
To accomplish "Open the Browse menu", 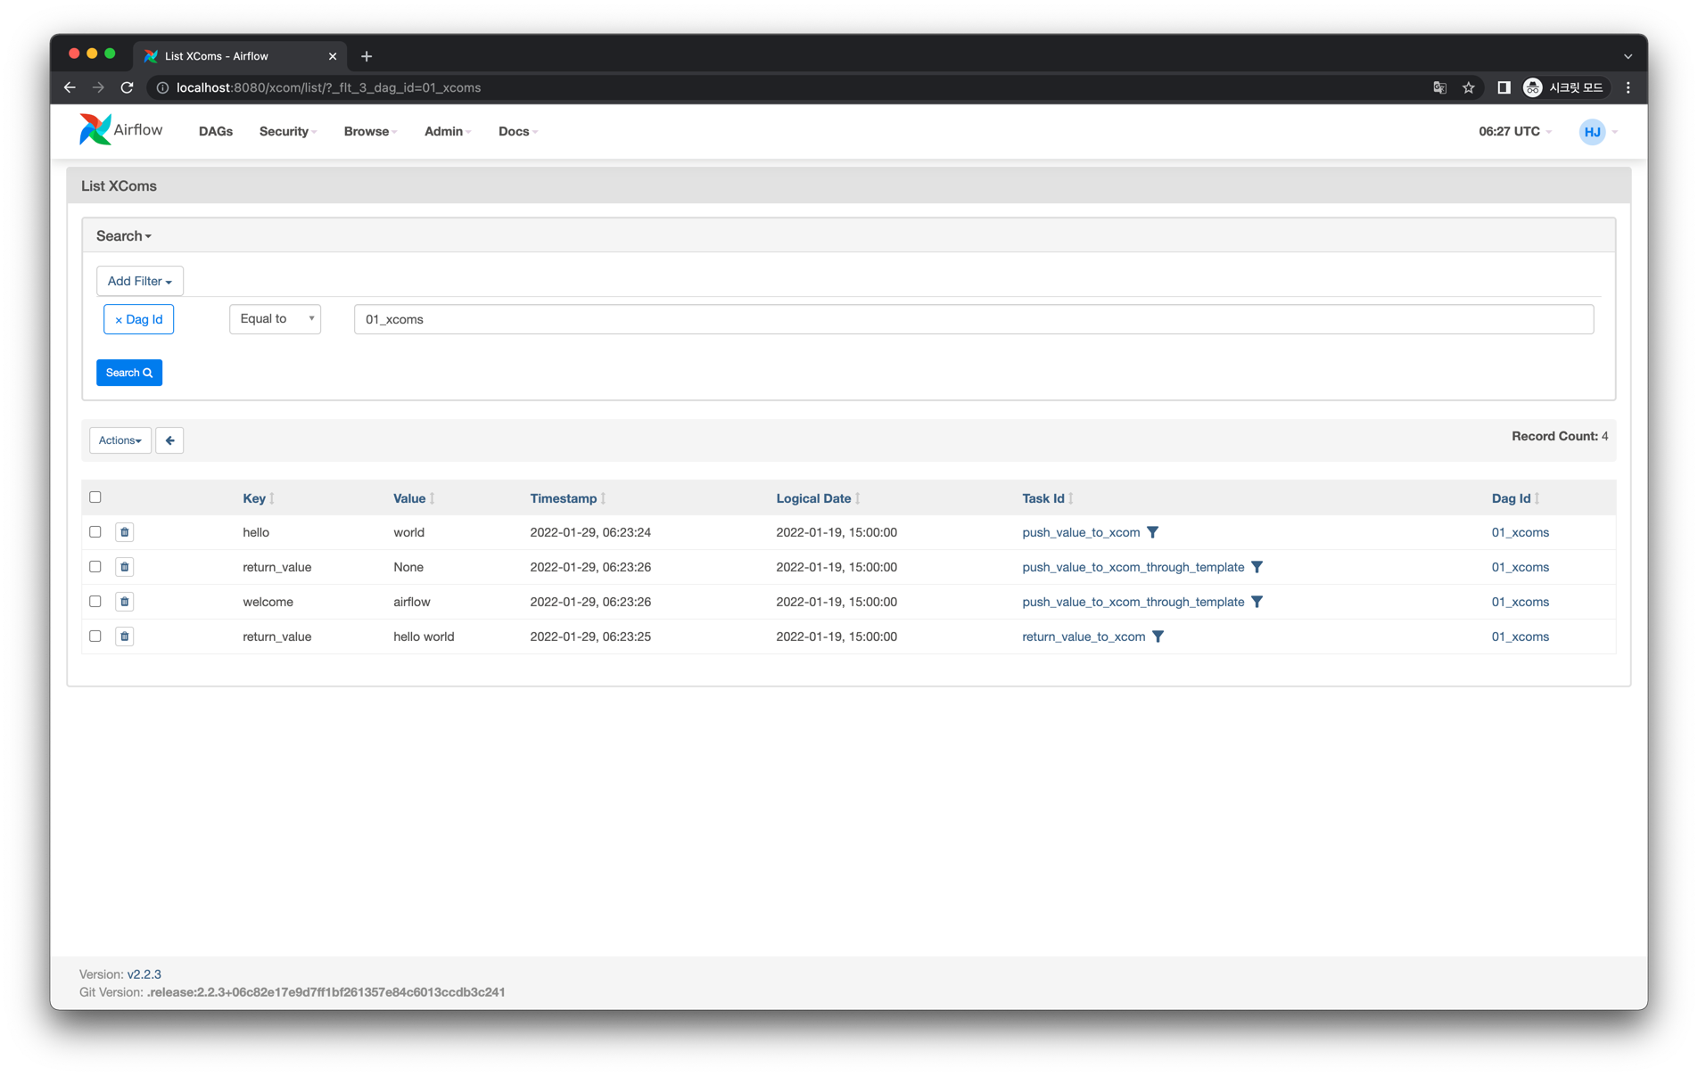I will 370,131.
